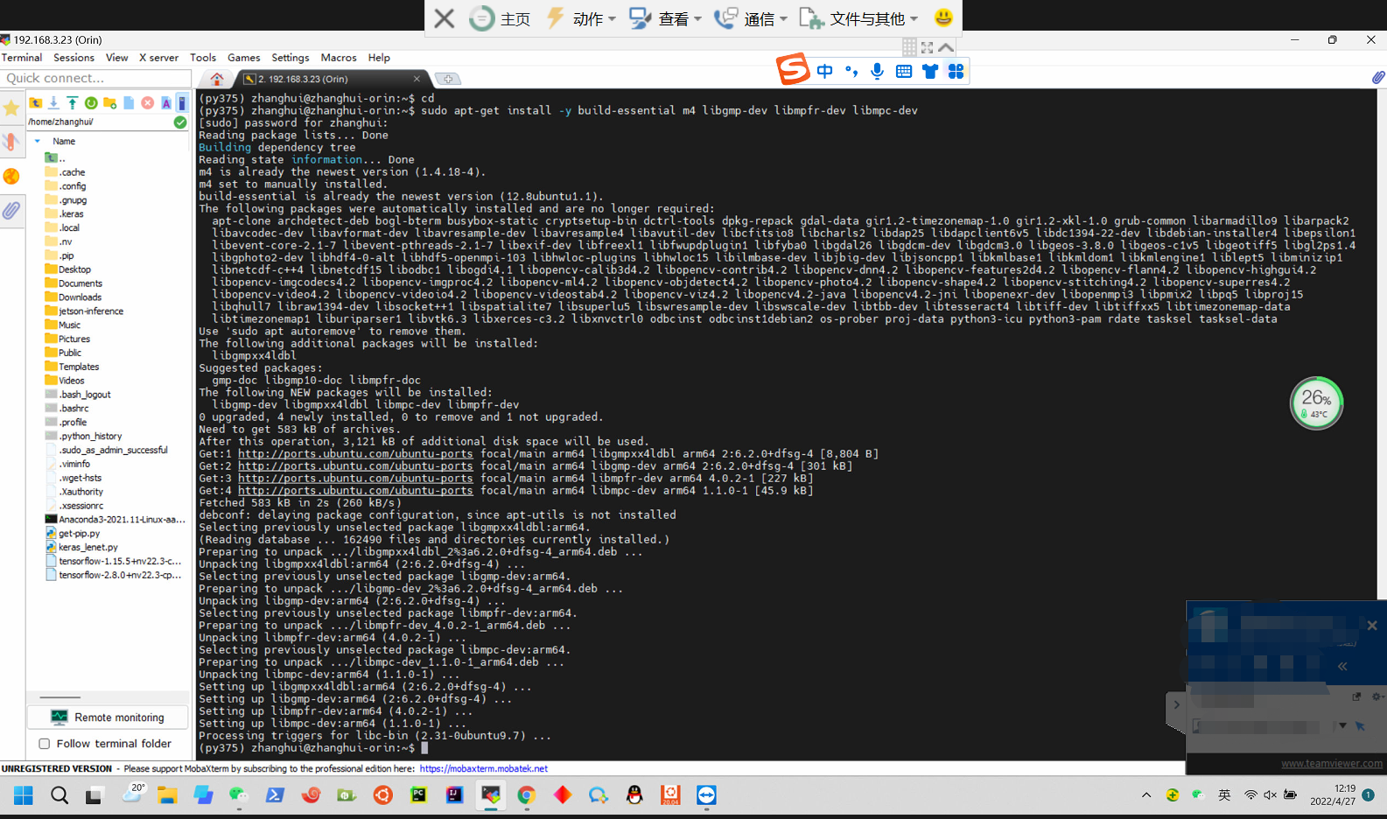1387x819 pixels.
Task: Enable Follow terminal folder checkbox
Action: point(44,744)
